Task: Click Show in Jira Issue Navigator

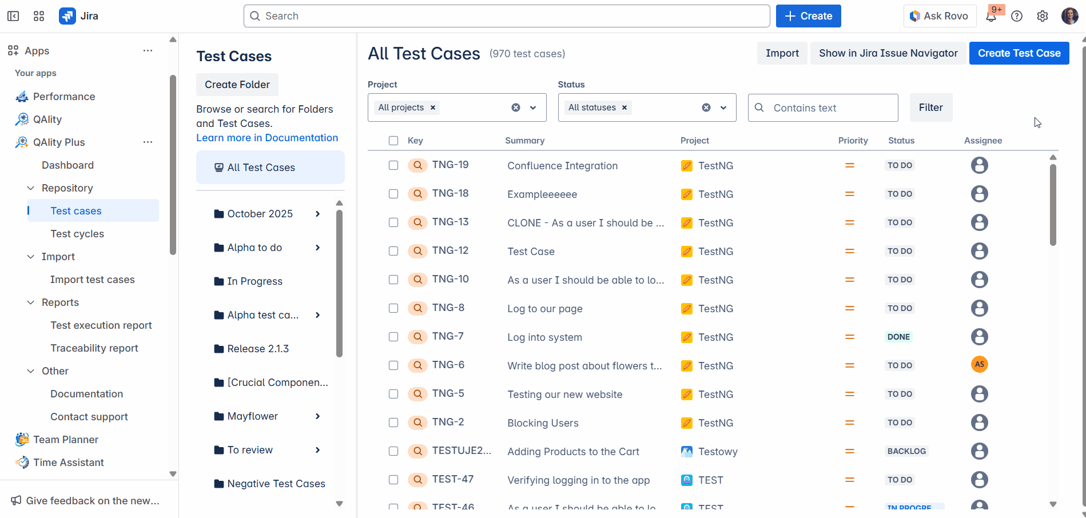Action: pyautogui.click(x=888, y=53)
